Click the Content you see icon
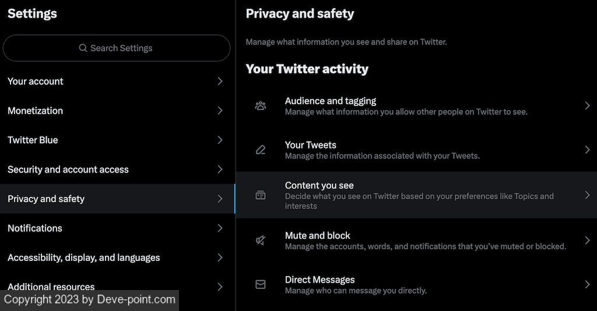This screenshot has width=597, height=311. tap(261, 195)
